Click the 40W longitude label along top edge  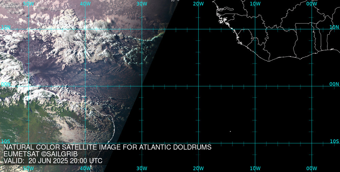pyautogui.click(x=85, y=4)
